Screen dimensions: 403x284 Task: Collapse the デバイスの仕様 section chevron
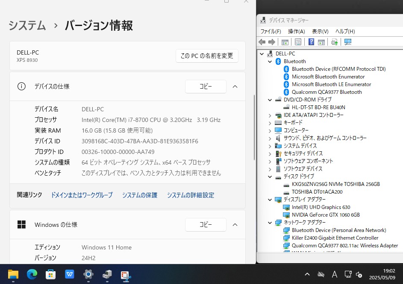(235, 87)
